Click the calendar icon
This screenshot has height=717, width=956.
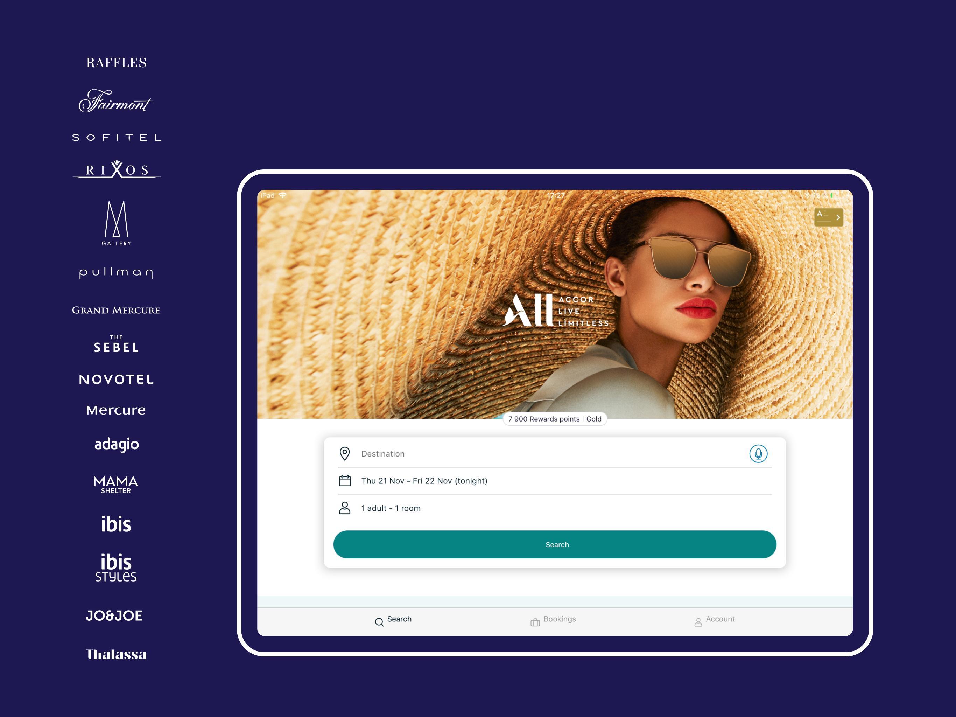345,480
